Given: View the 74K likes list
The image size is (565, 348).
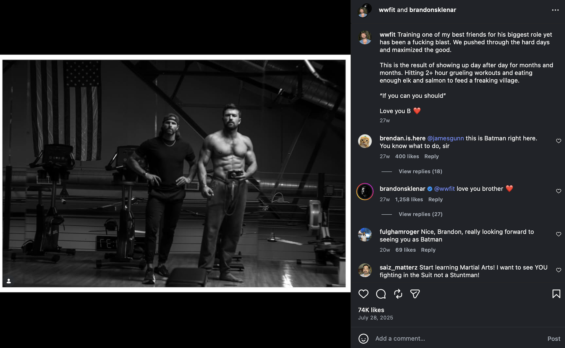Looking at the screenshot, I should coord(371,310).
